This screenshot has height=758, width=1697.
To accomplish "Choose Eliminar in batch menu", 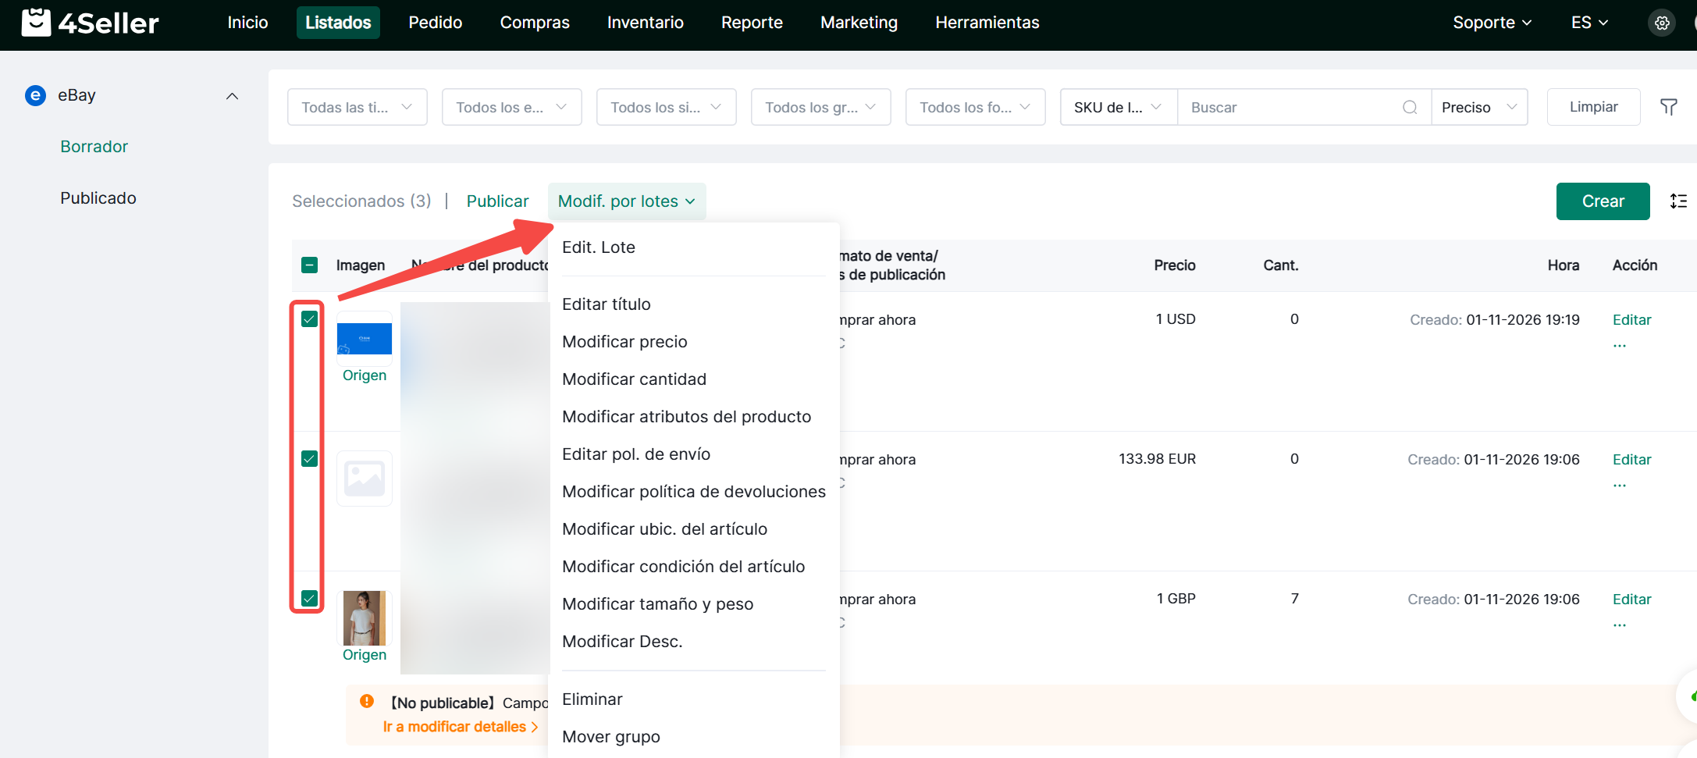I will 592,699.
